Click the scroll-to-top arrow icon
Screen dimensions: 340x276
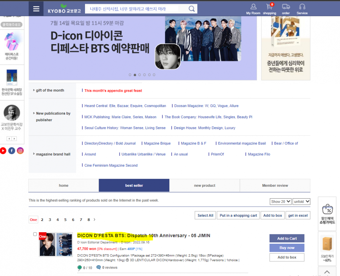[327, 272]
